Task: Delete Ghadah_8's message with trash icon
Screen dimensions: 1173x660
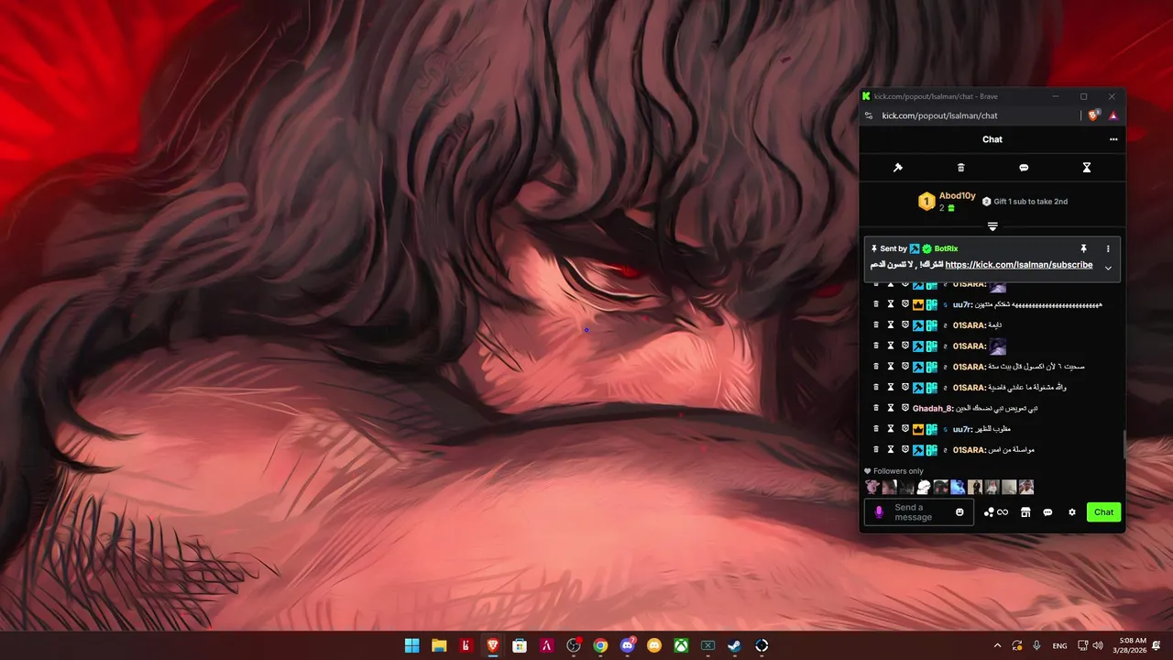Action: pos(875,408)
